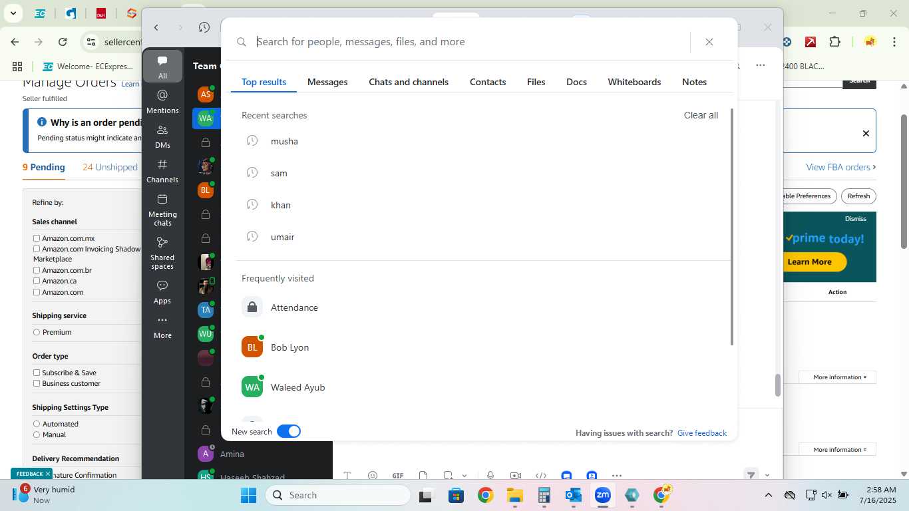The image size is (909, 511).
Task: Click the send message arrow icon
Action: (x=751, y=474)
